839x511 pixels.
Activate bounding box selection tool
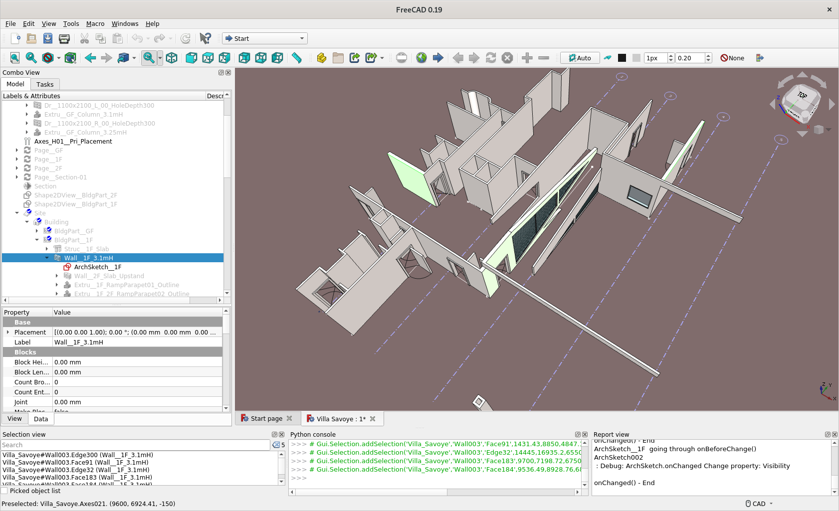[x=70, y=58]
